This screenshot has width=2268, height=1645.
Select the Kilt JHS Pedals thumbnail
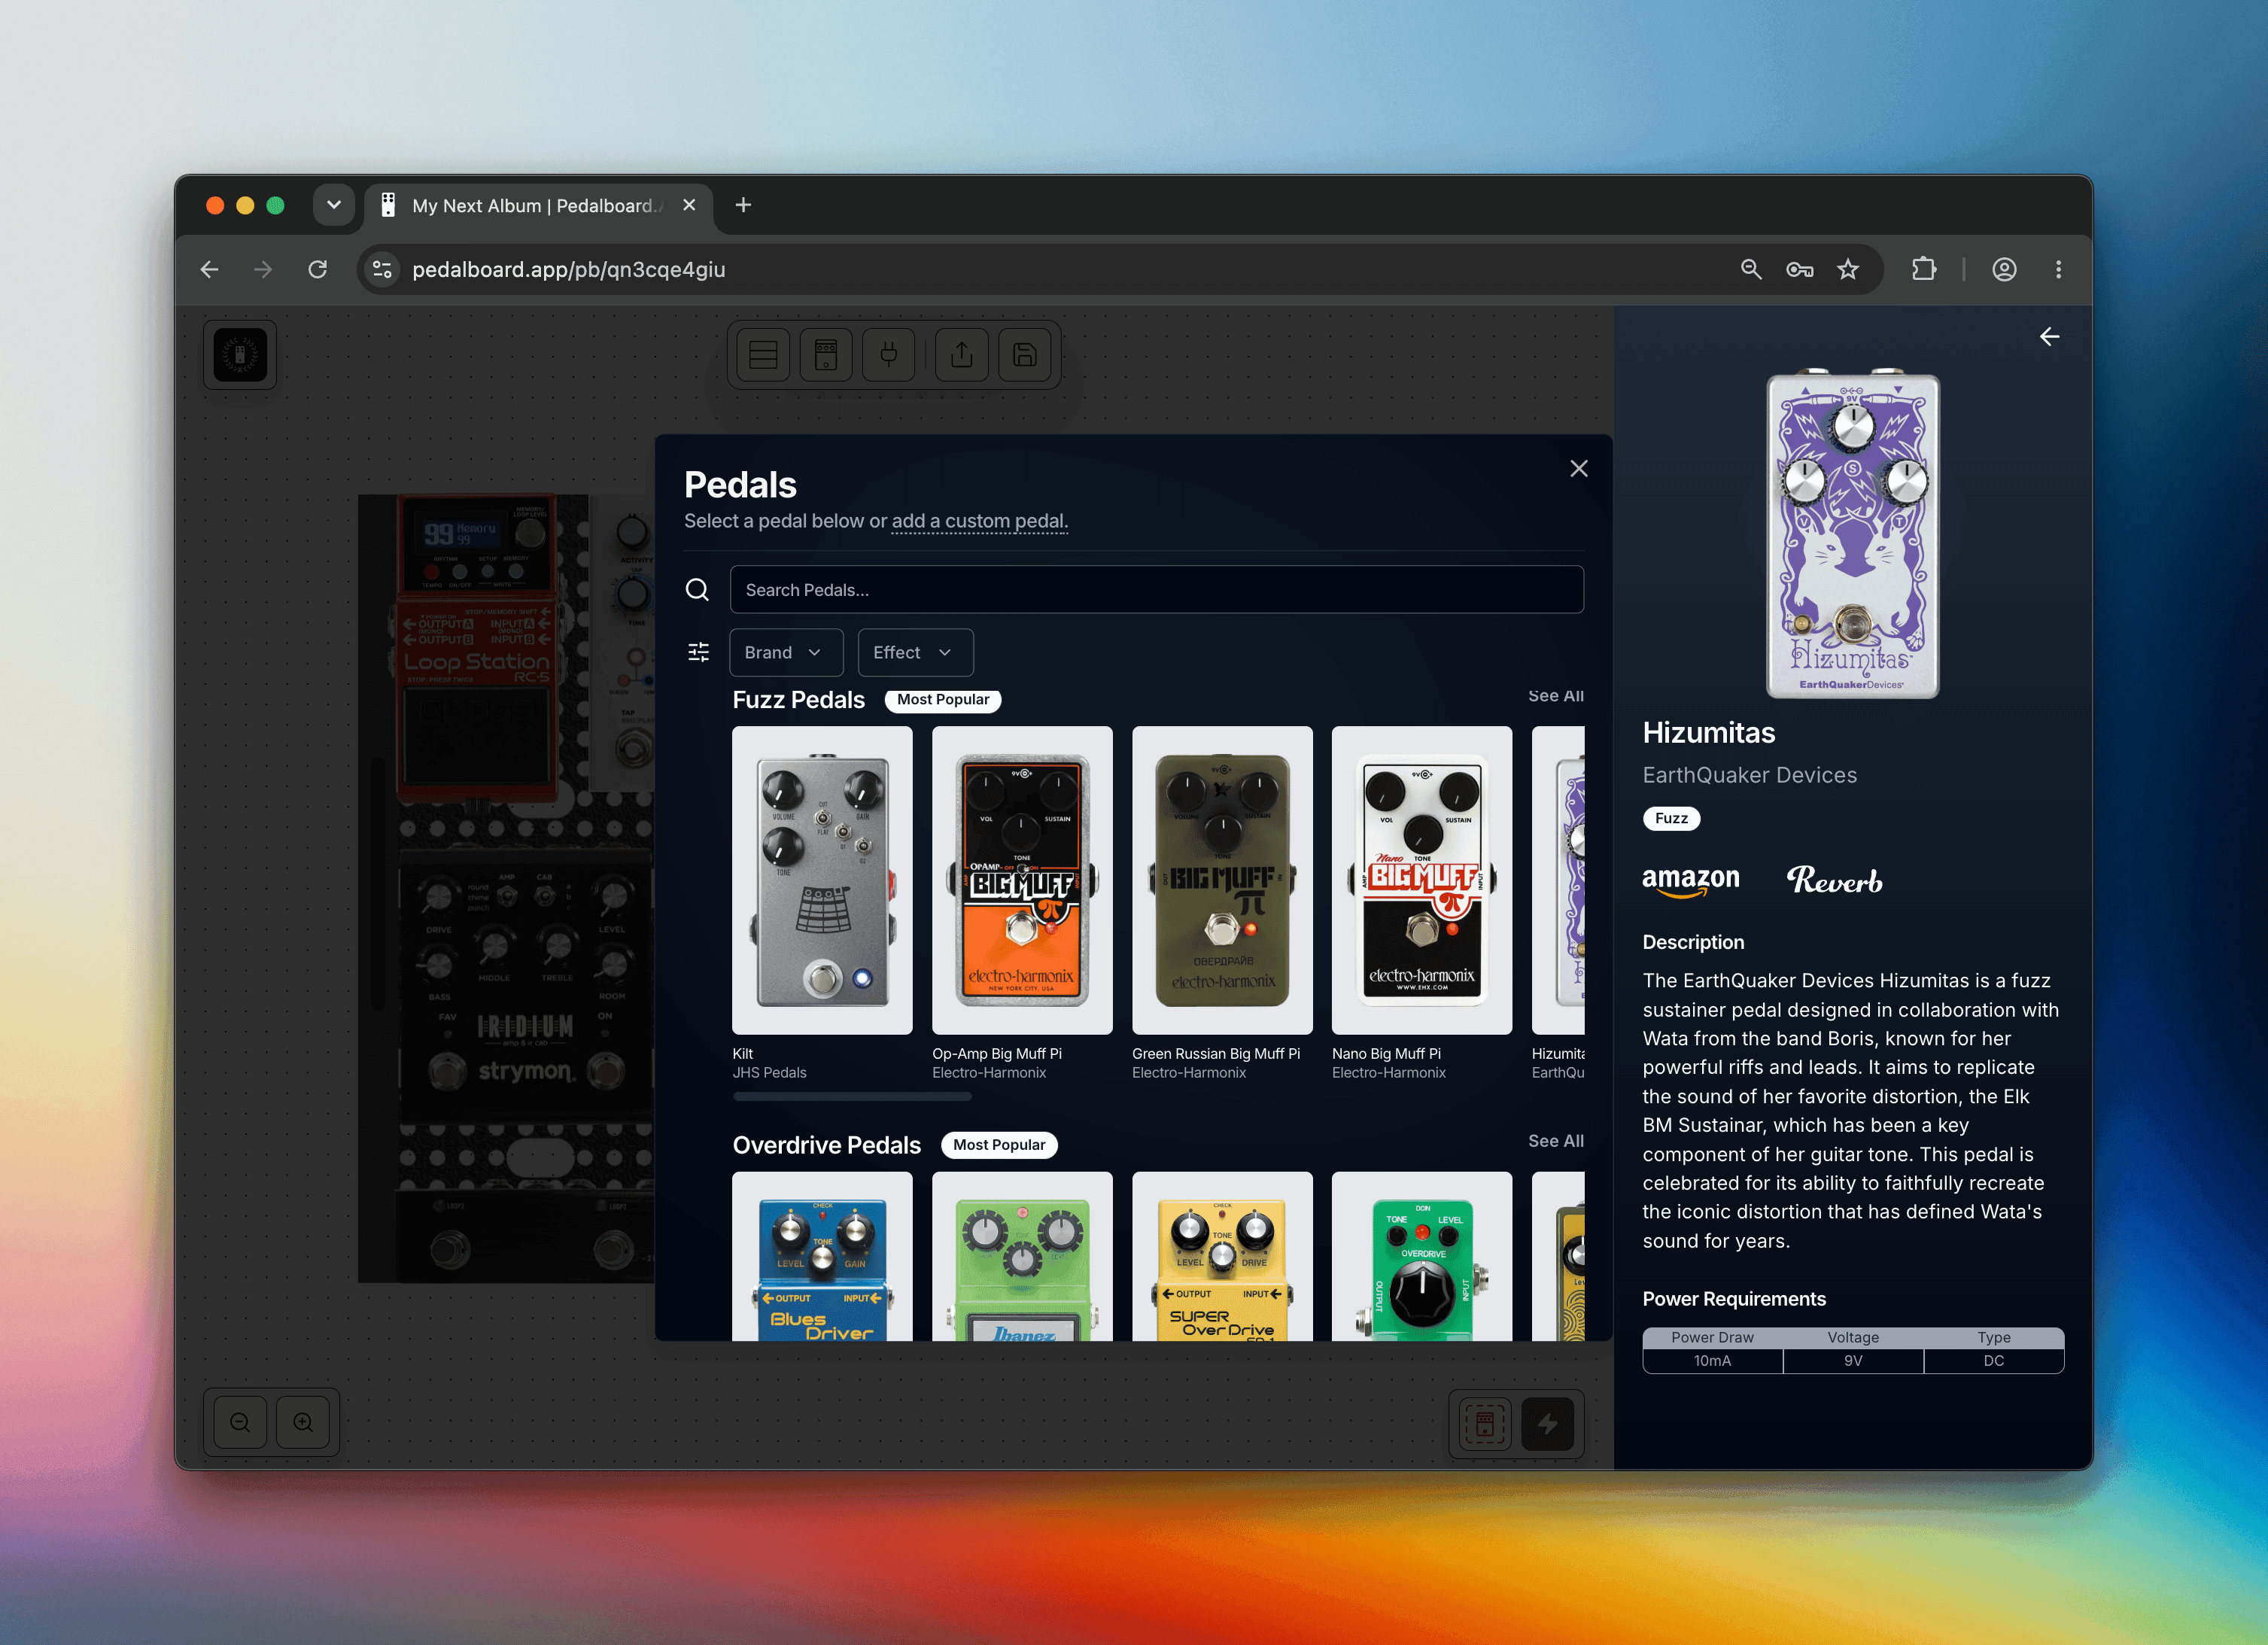pyautogui.click(x=822, y=880)
